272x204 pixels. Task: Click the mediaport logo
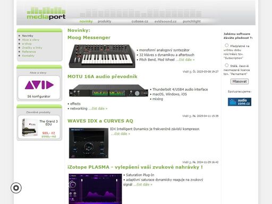(46, 13)
